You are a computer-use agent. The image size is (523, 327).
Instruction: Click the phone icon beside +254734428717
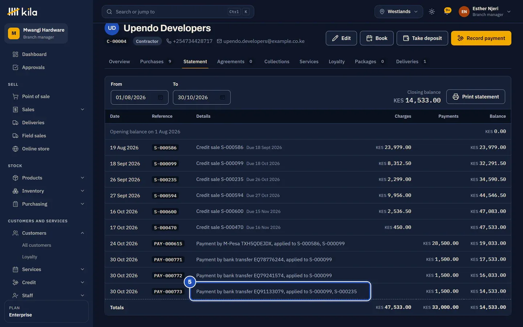coord(169,41)
